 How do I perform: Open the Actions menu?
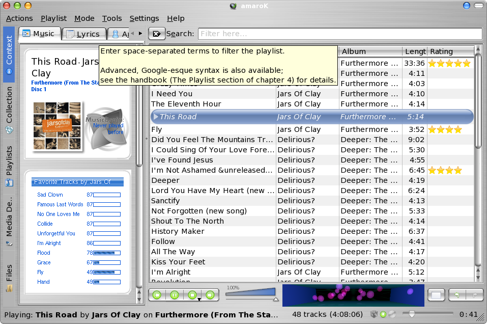(x=19, y=18)
